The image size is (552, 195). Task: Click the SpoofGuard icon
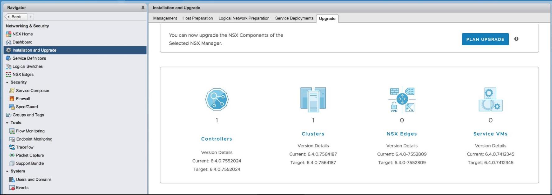(12, 107)
